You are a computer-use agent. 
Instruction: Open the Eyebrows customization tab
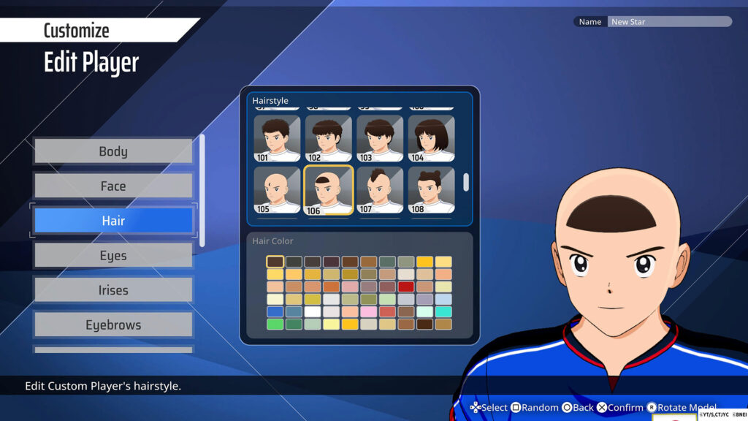(x=113, y=325)
